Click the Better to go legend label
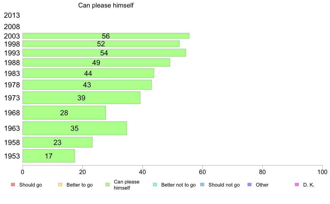This screenshot has width=330, height=204. [79, 185]
